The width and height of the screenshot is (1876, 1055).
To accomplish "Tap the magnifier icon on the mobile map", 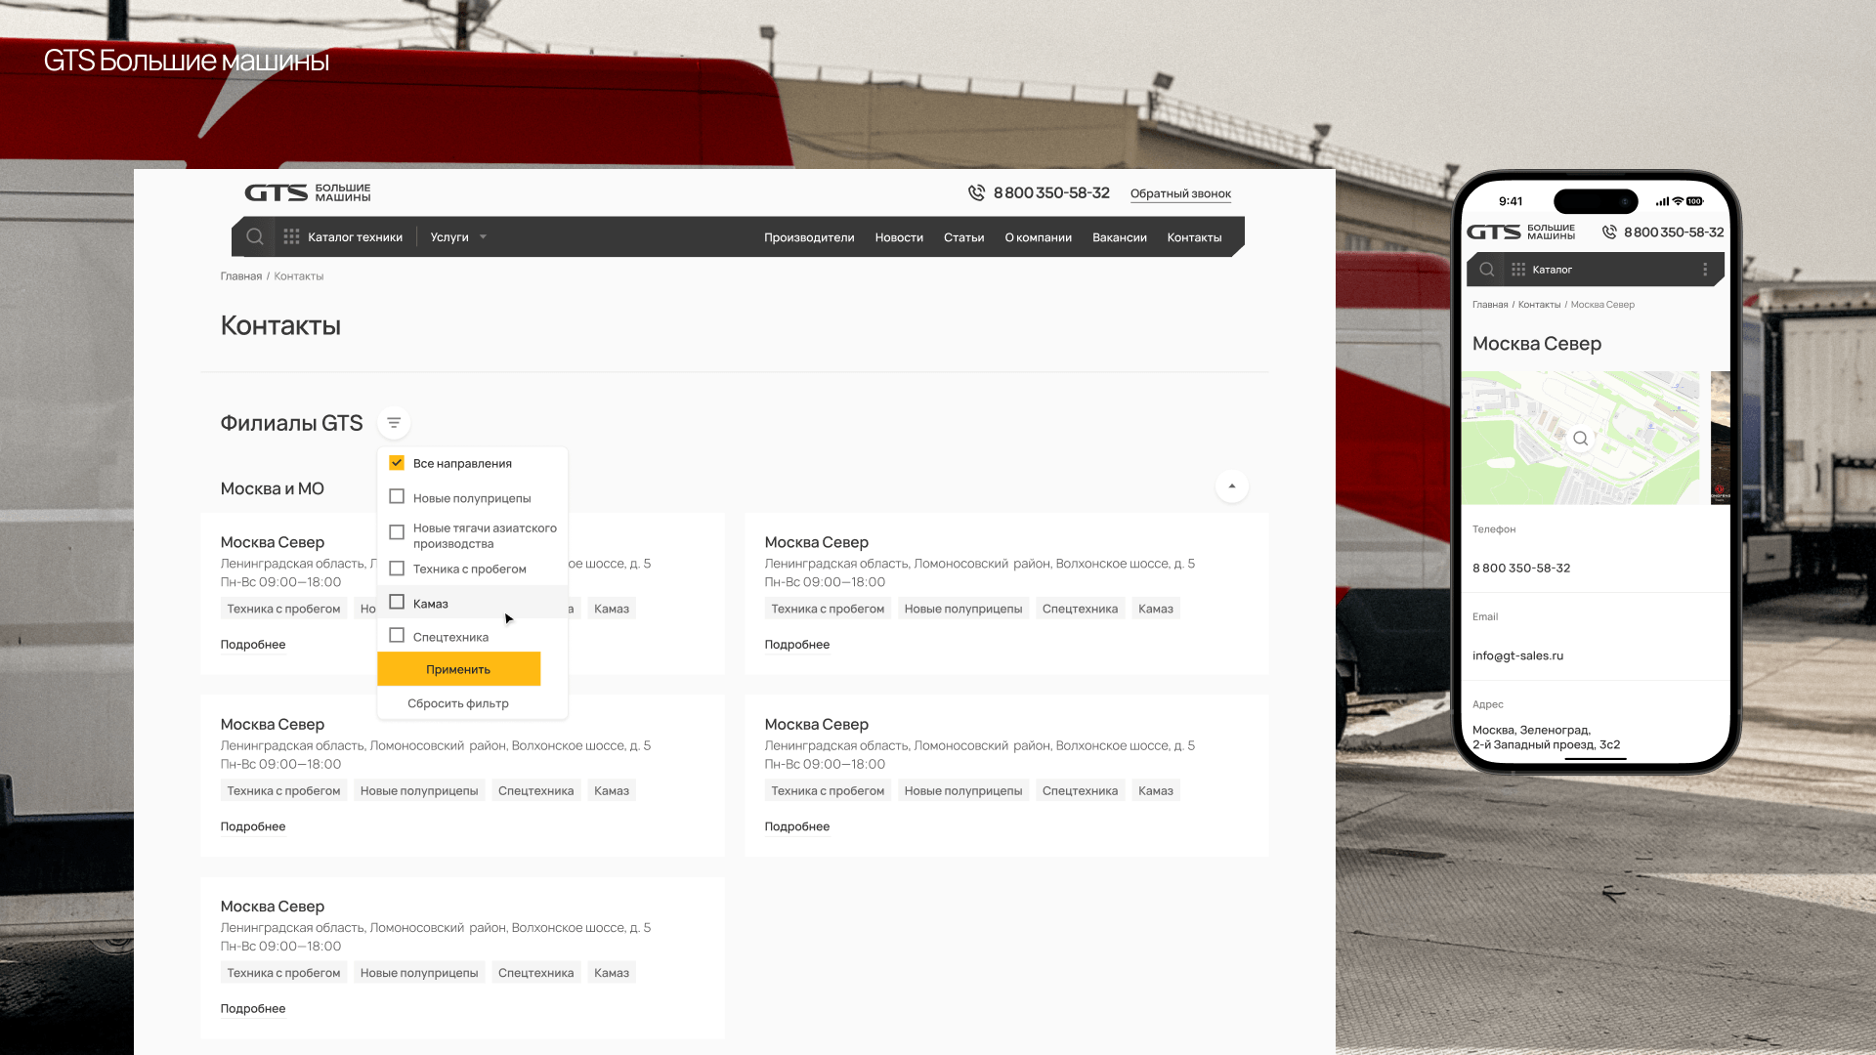I will pyautogui.click(x=1581, y=439).
